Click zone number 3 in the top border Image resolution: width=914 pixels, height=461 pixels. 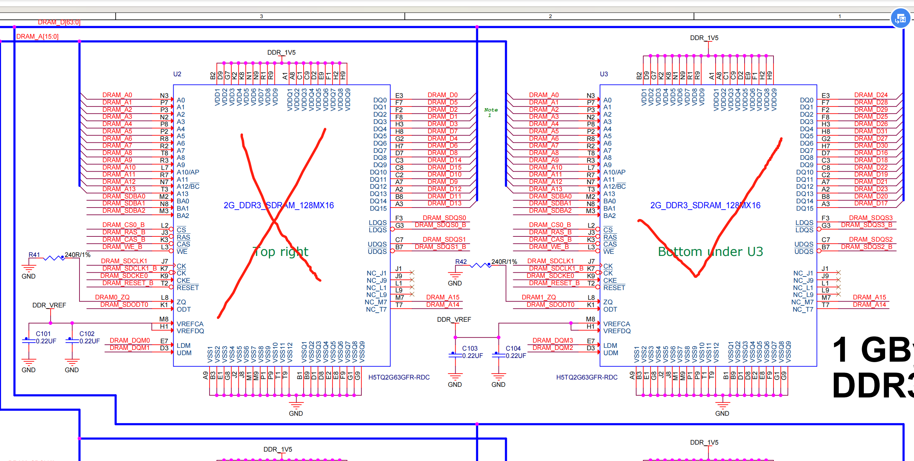(261, 16)
